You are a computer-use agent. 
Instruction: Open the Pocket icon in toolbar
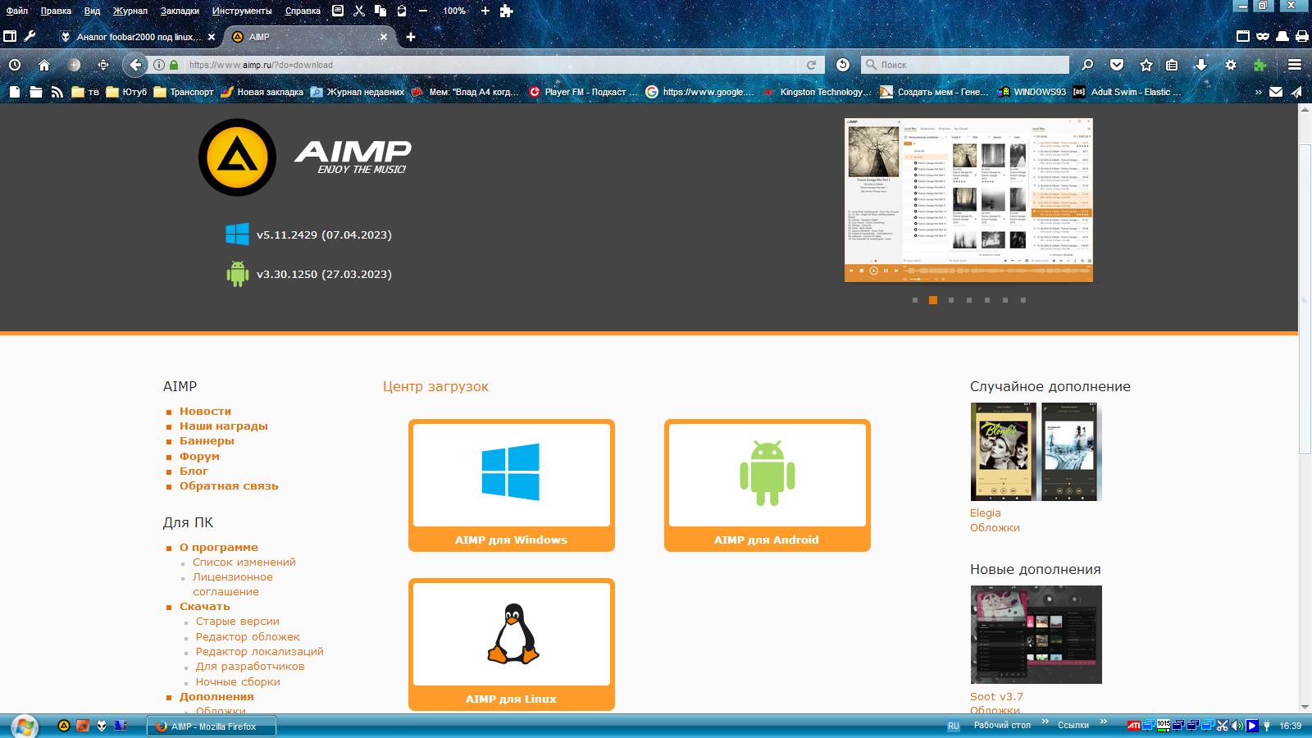coord(1117,65)
